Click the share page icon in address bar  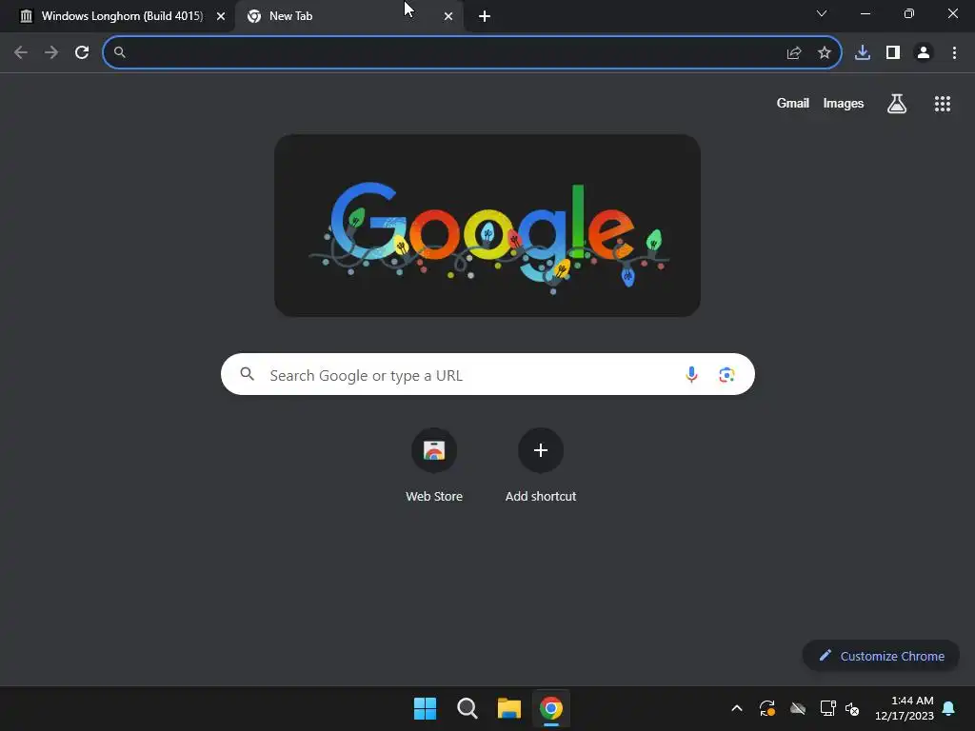(794, 53)
